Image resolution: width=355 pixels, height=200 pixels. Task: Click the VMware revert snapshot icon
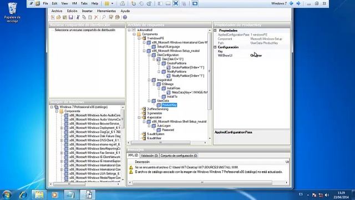click(141, 3)
